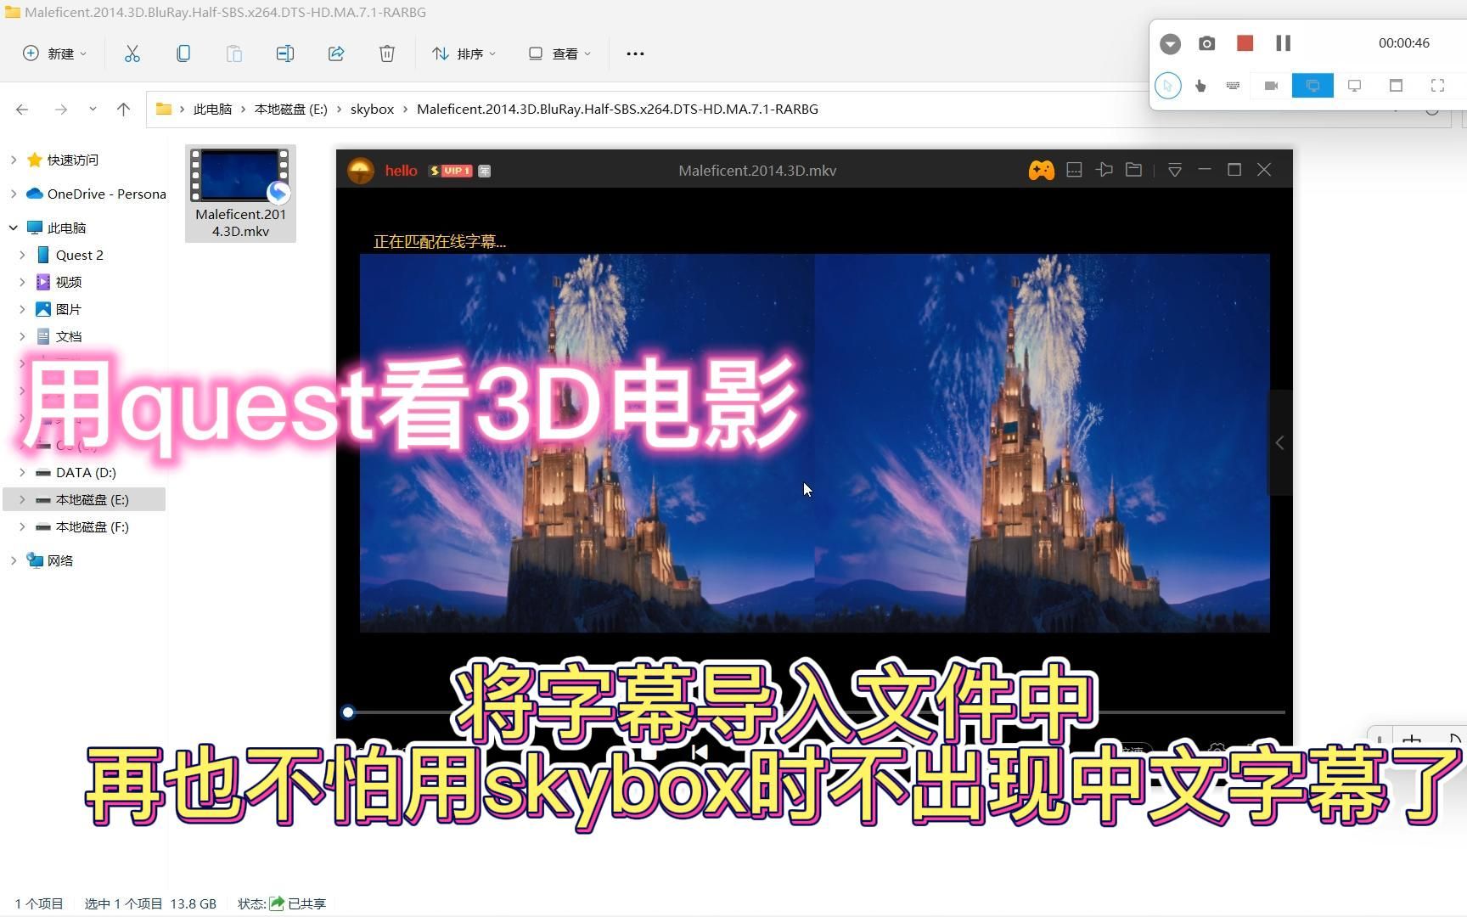Take a screenshot with the camera icon
Viewport: 1467px width, 917px height.
1206,43
